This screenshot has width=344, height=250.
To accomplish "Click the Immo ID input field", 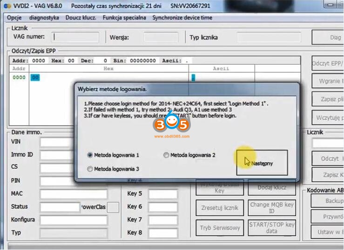I will tap(57, 155).
